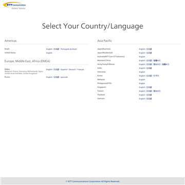Choose Français for EMEA region
Image resolution: width=185 pixels, height=185 pixels.
(x=81, y=69)
